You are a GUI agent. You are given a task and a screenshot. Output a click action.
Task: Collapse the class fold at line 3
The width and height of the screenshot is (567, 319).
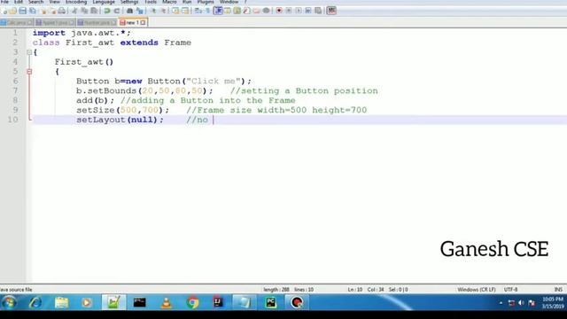coord(29,52)
